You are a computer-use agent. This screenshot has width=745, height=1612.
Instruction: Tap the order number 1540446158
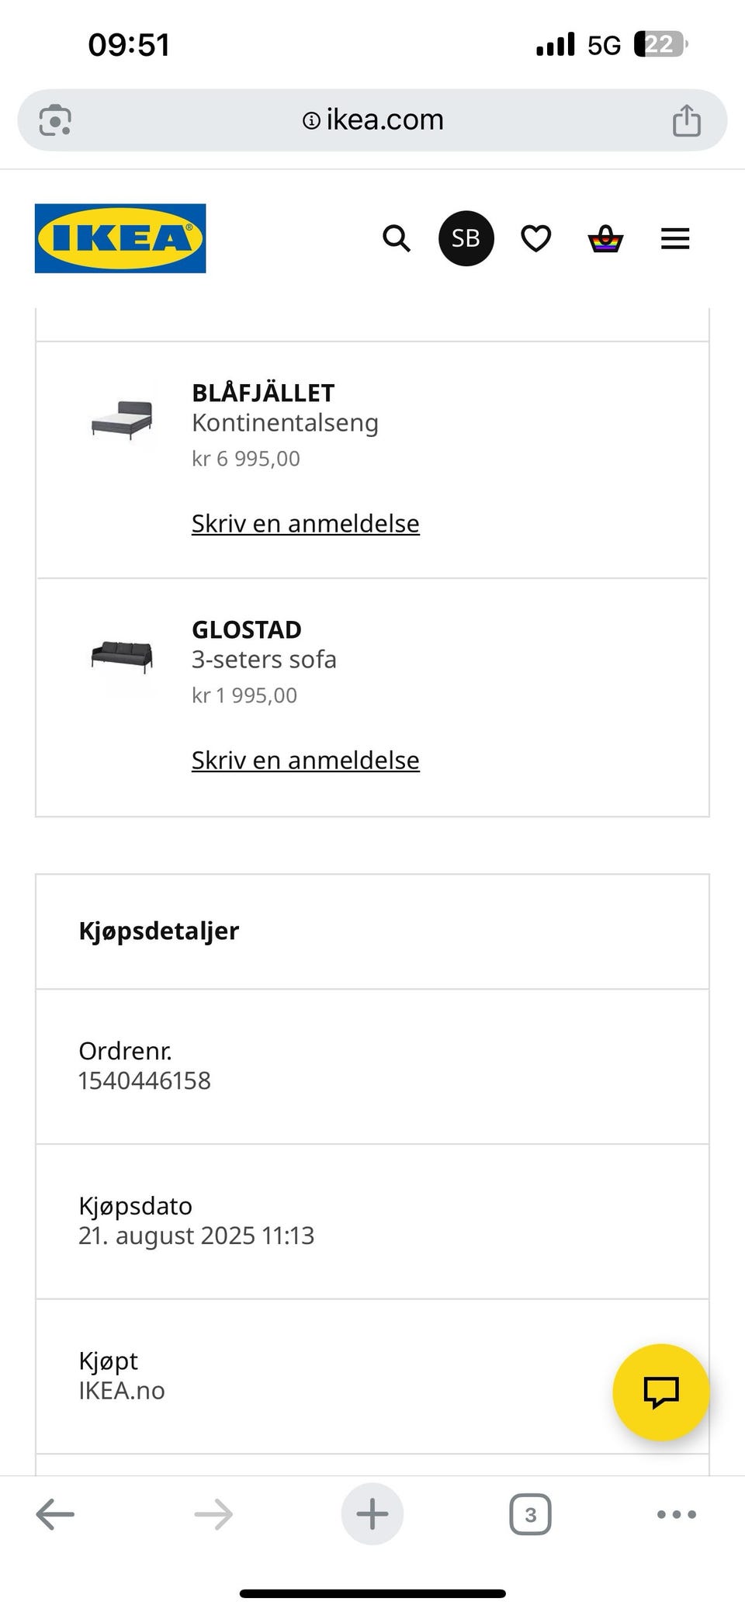(x=144, y=1080)
